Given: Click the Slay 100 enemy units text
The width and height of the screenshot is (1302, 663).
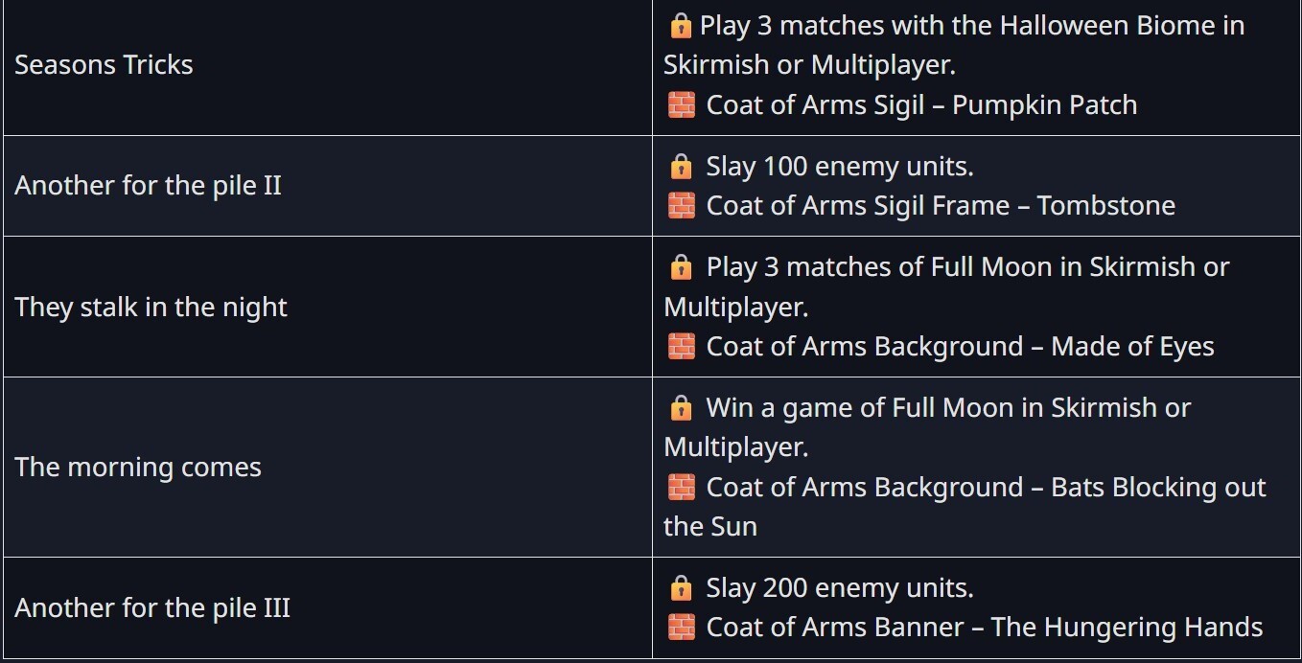Looking at the screenshot, I should (840, 167).
